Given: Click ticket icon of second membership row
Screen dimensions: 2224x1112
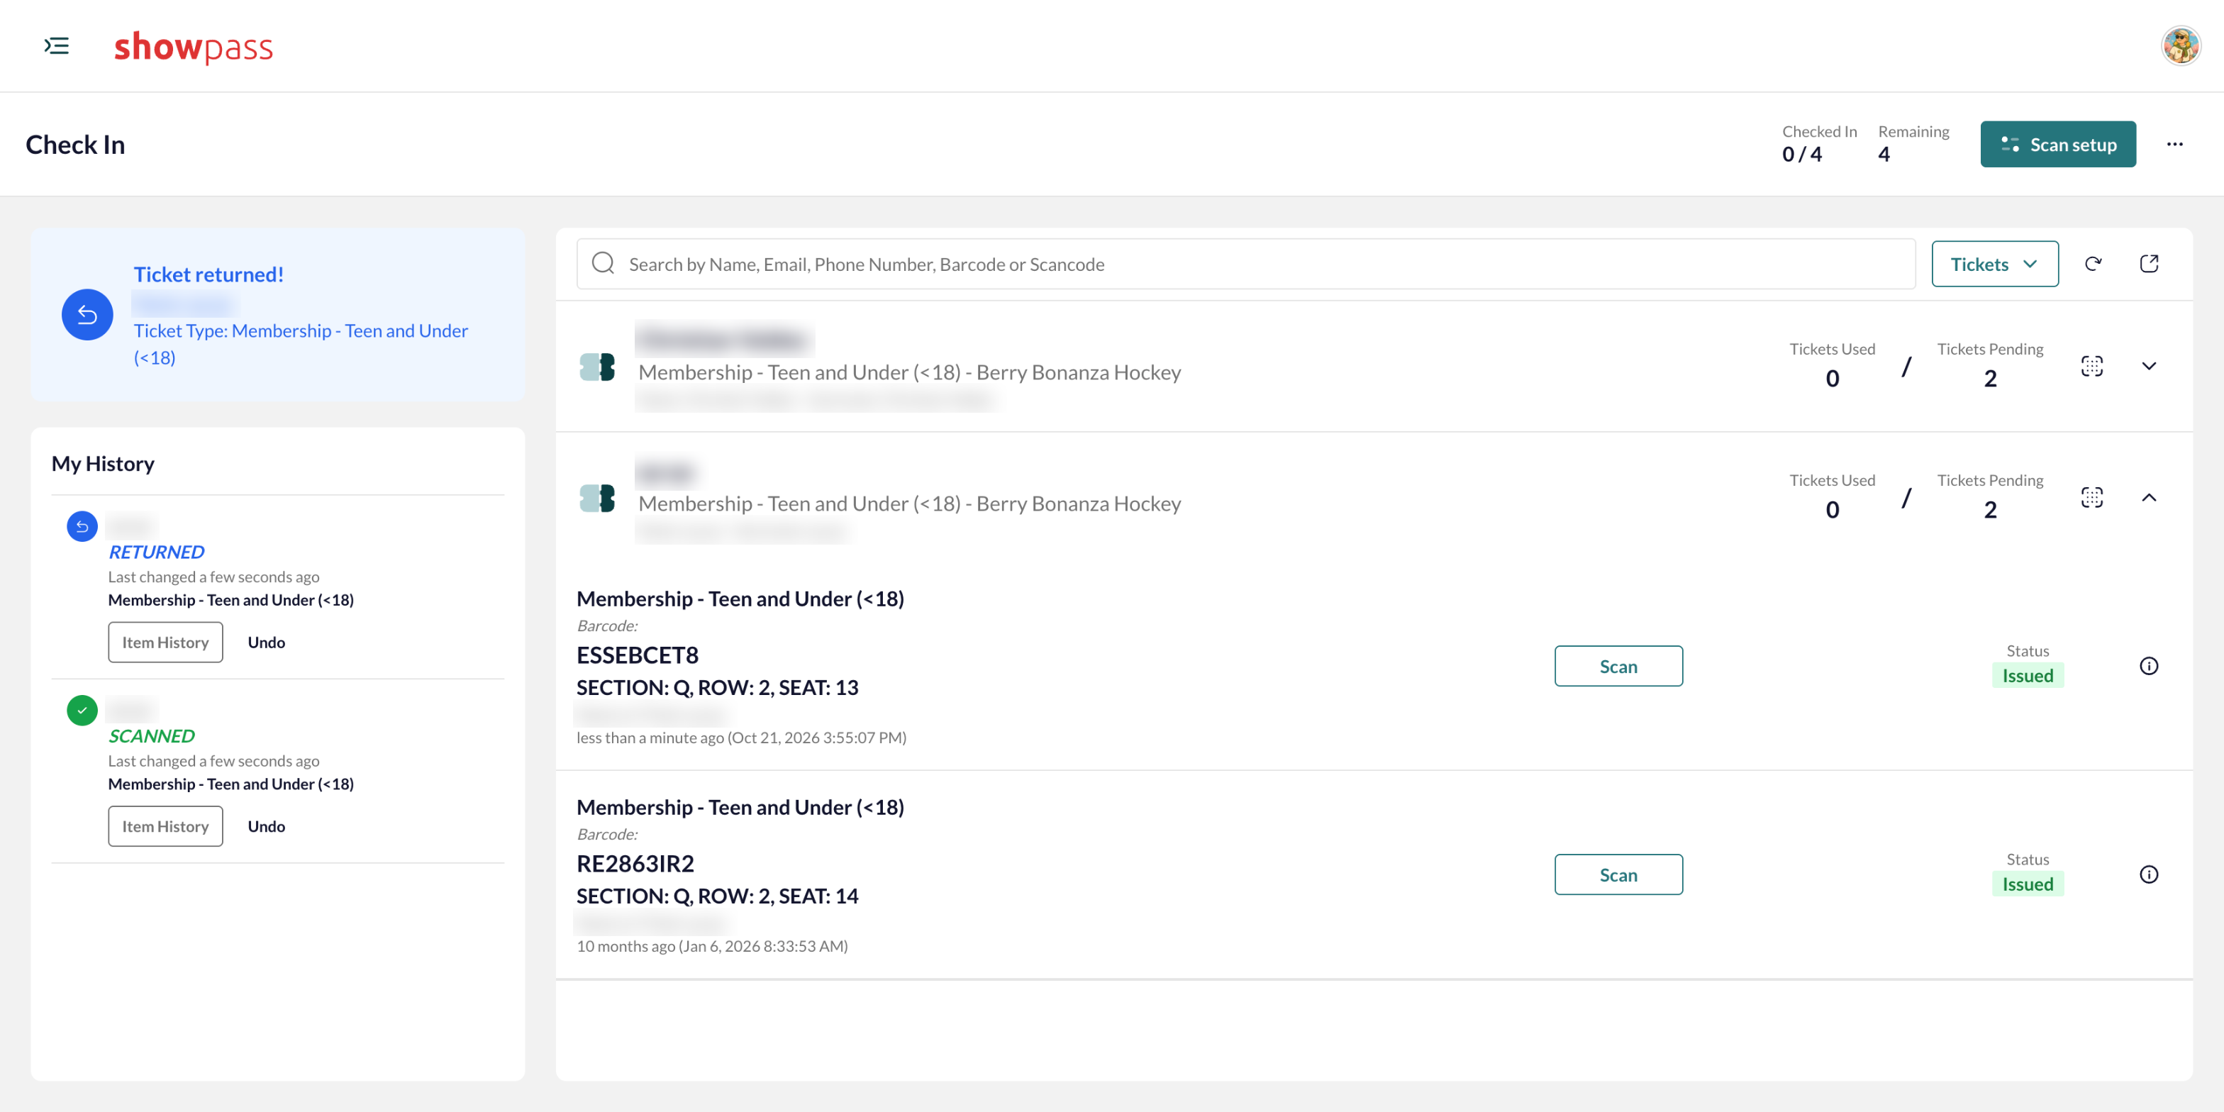Looking at the screenshot, I should click(597, 498).
